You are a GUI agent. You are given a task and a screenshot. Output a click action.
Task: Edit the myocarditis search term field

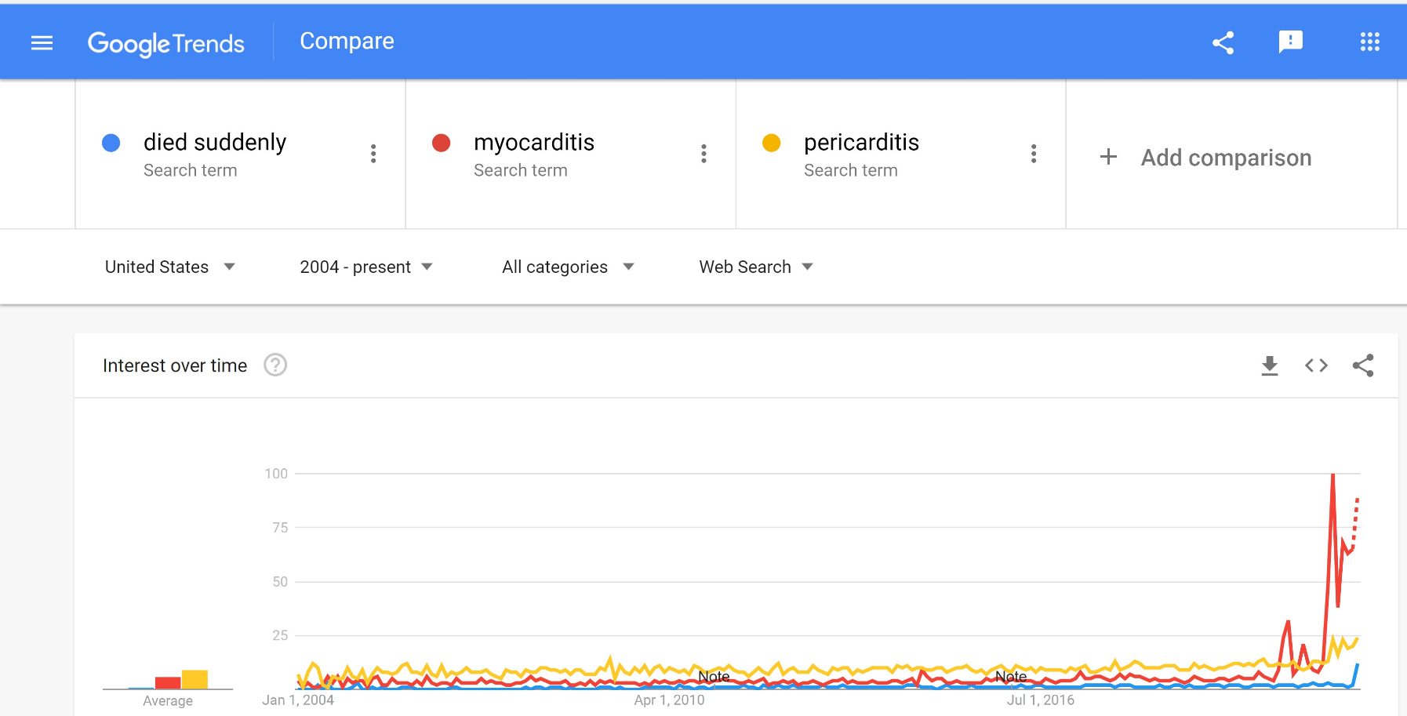pyautogui.click(x=534, y=143)
